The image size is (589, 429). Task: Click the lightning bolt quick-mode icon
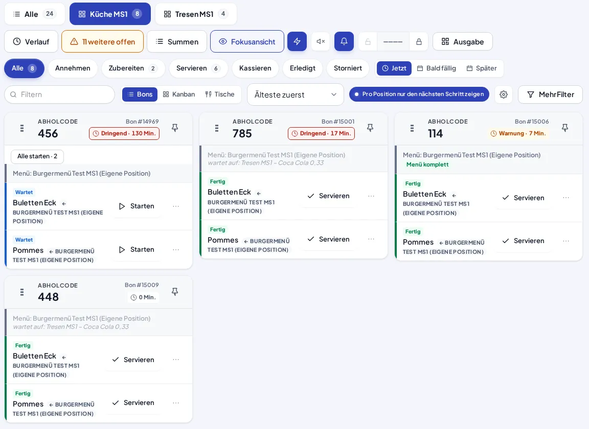[297, 42]
